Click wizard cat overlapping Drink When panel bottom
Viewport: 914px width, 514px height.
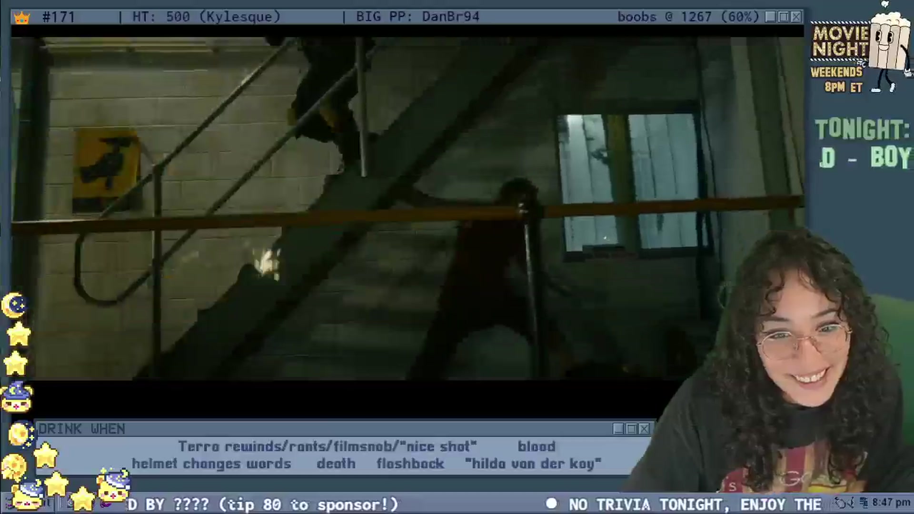[113, 486]
